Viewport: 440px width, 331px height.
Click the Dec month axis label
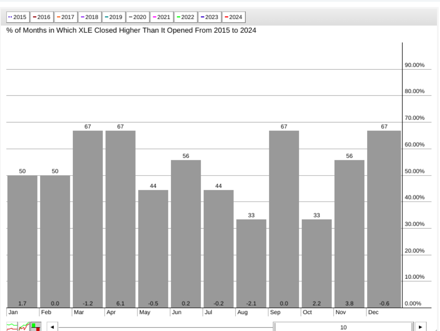(x=373, y=312)
